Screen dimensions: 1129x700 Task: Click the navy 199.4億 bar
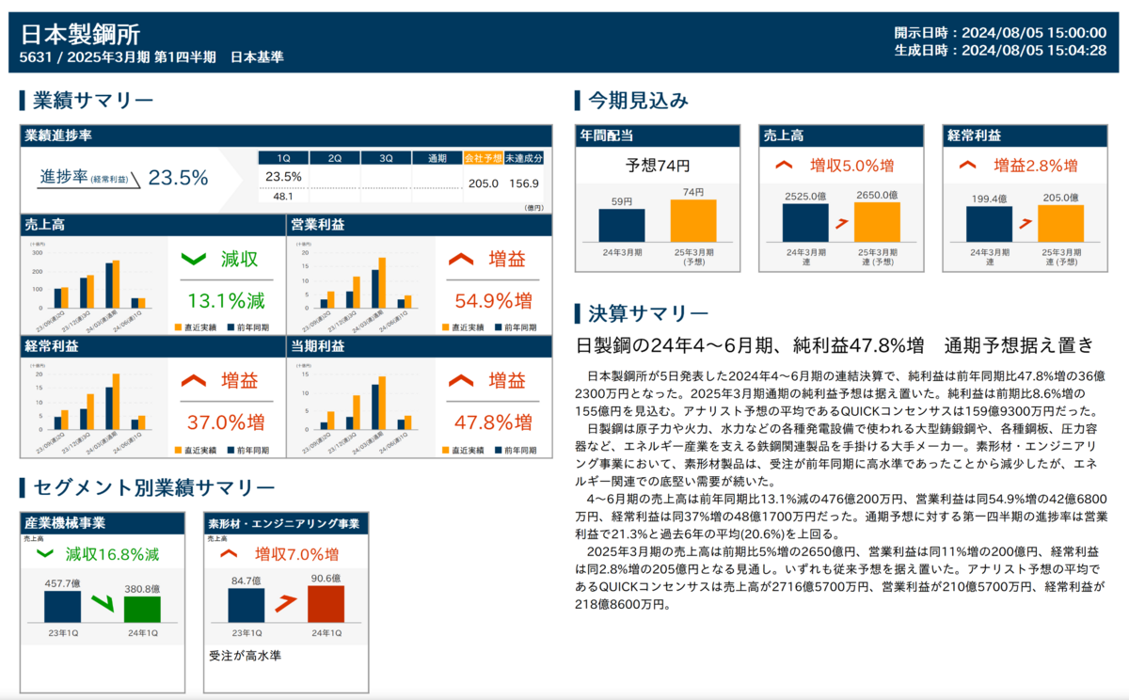click(x=989, y=224)
